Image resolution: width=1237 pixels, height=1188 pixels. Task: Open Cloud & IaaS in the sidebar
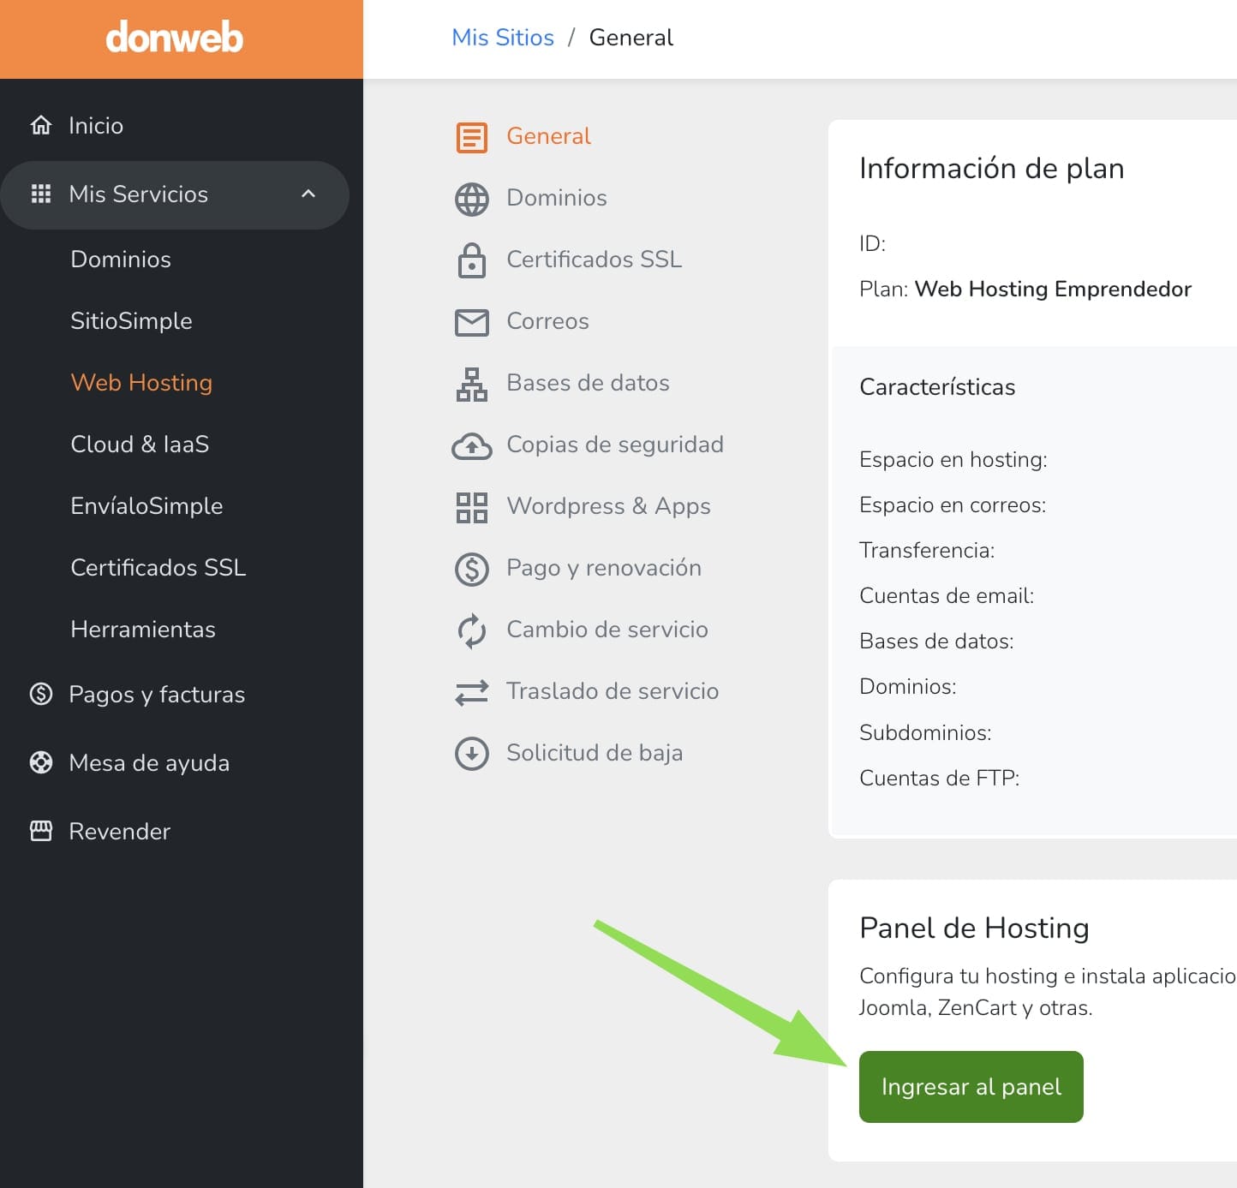[140, 444]
